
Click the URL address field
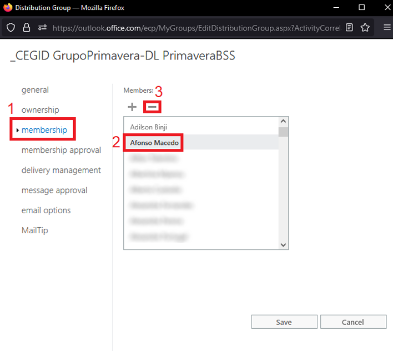coord(196,28)
